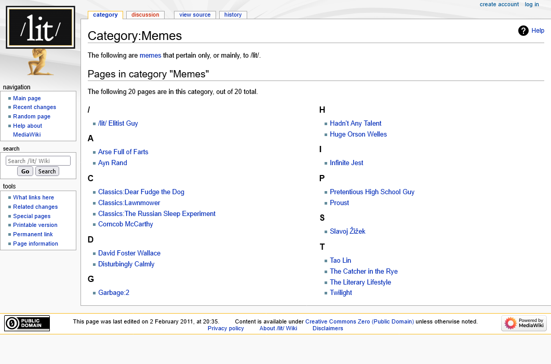Open Classics:Lawnmower page
The image size is (551, 364).
pos(129,203)
